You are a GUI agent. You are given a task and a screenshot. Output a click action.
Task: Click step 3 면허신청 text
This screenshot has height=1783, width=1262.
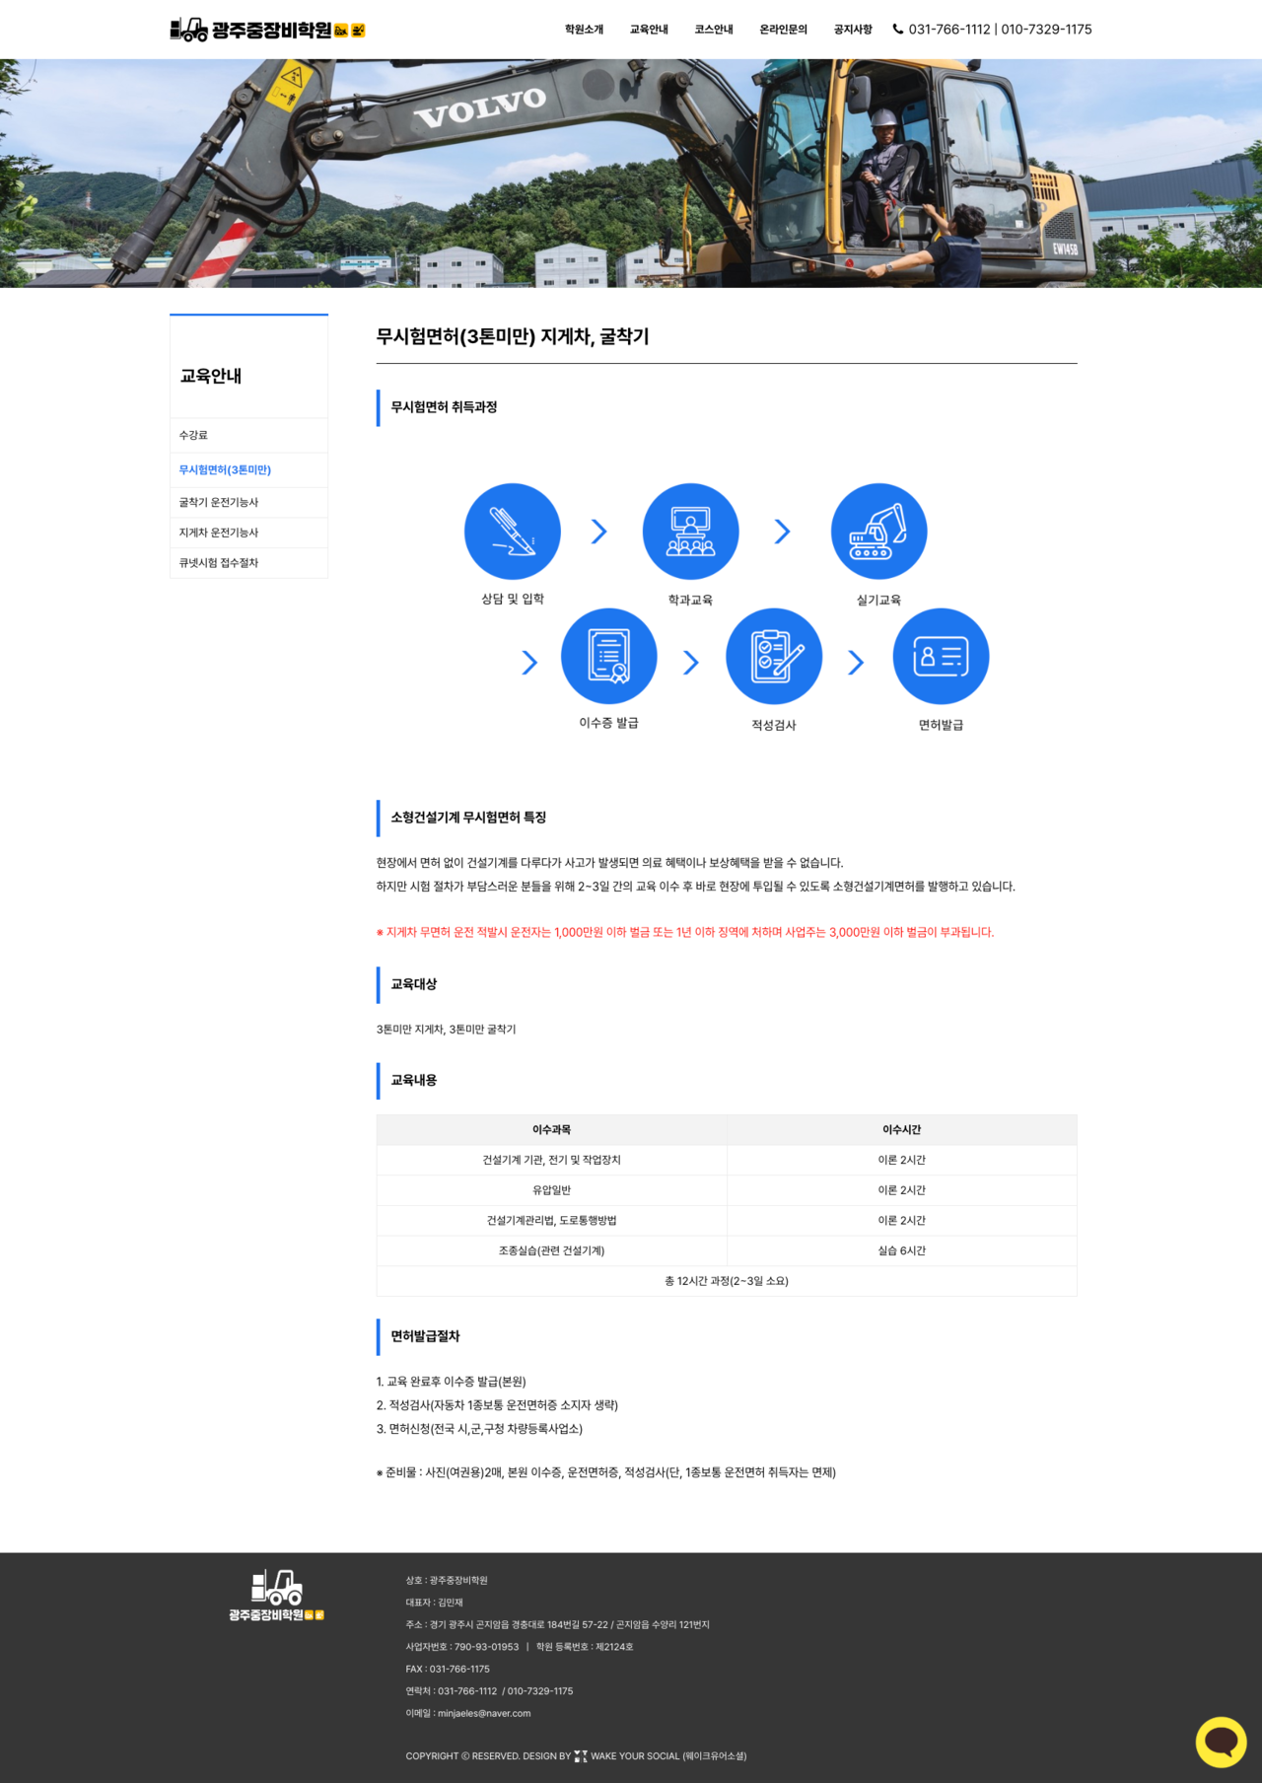click(479, 1429)
